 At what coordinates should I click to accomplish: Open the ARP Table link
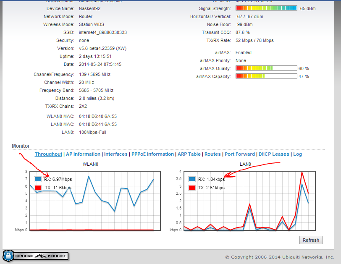189,154
